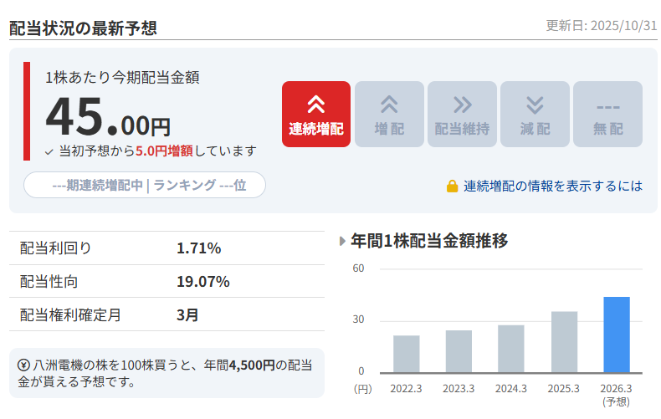Click the 2022.3 gray chart bar
The height and width of the screenshot is (419, 661).
pyautogui.click(x=406, y=354)
